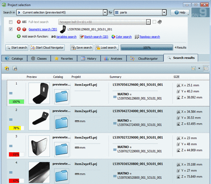Toggle the small checkbox right of full-text field
211x184 pixels.
pyautogui.click(x=154, y=22)
